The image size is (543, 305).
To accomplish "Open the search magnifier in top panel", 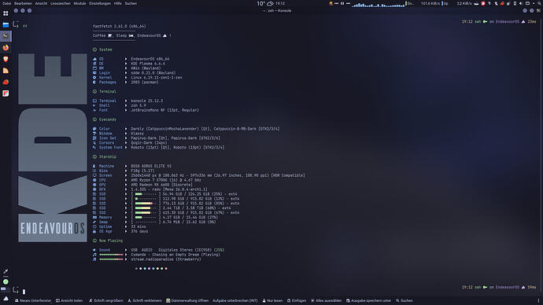I will tap(539, 3).
